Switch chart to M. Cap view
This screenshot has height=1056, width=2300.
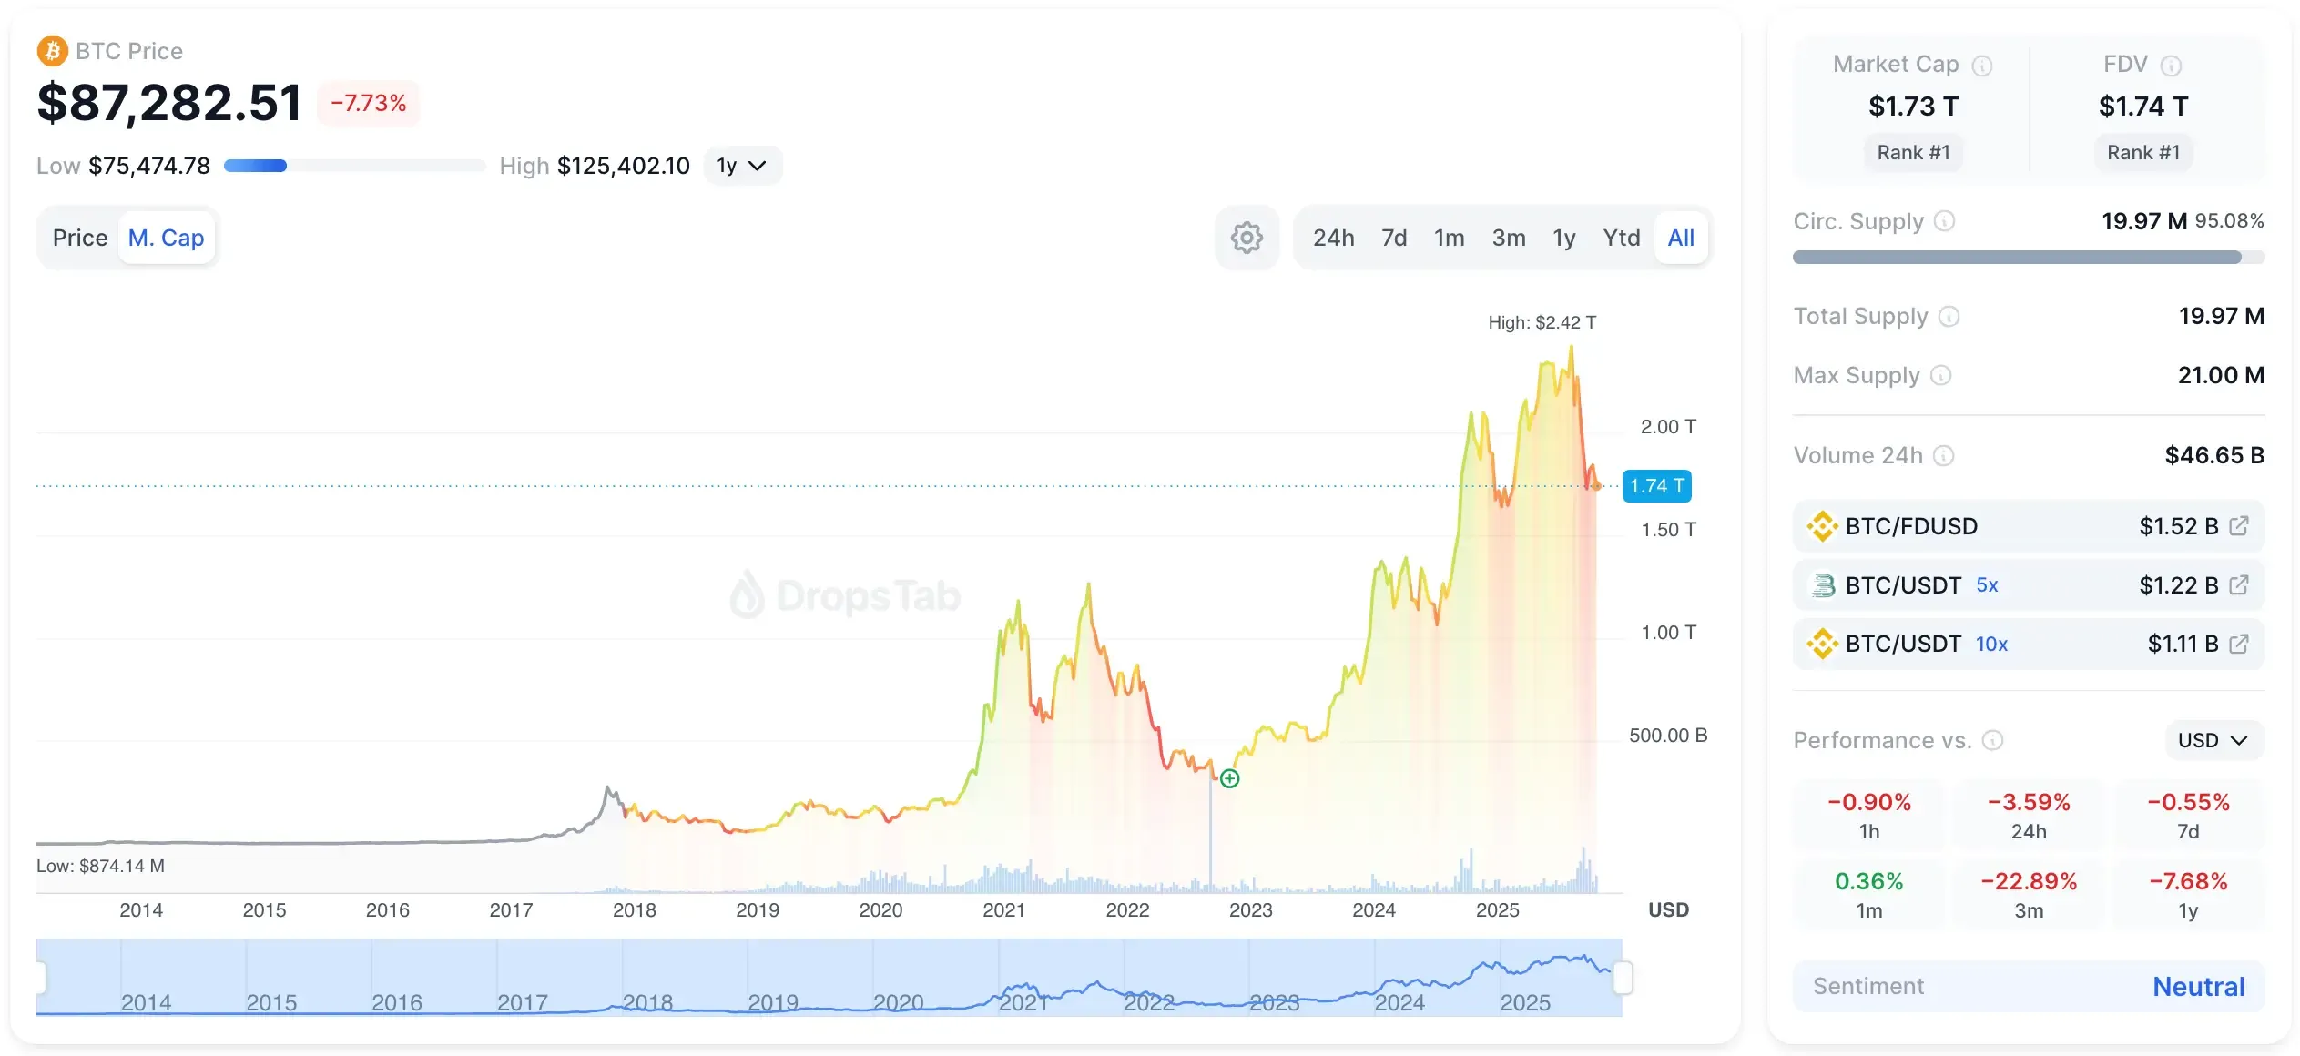click(166, 238)
